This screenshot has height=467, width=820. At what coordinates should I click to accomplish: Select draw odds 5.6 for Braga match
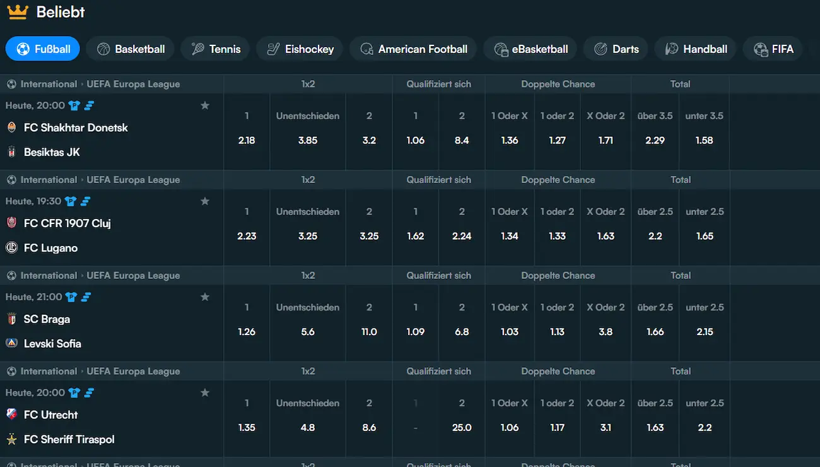(x=308, y=323)
